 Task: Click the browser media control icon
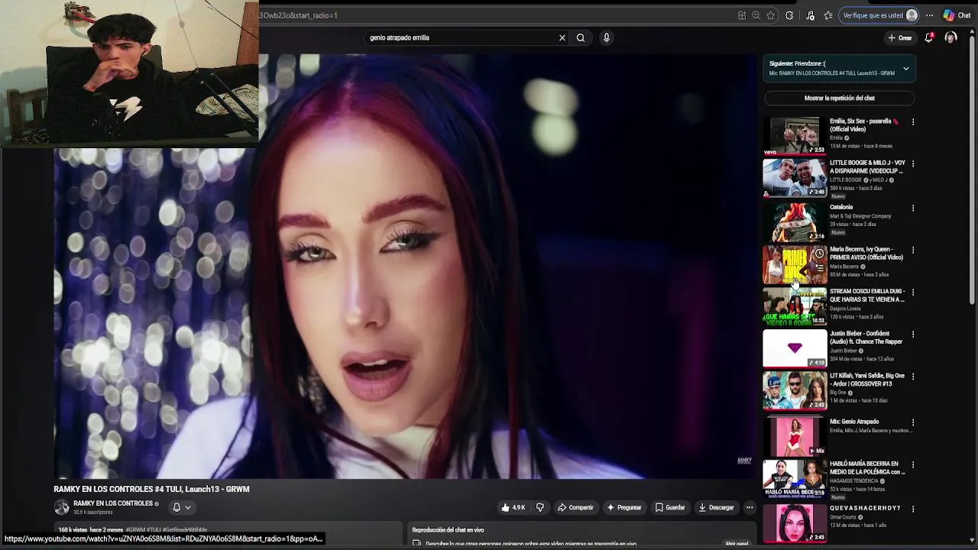pyautogui.click(x=810, y=15)
